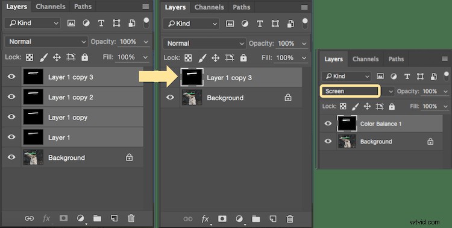452x228 pixels.
Task: Open Fill dropdown arrow in left panel
Action: [x=145, y=57]
